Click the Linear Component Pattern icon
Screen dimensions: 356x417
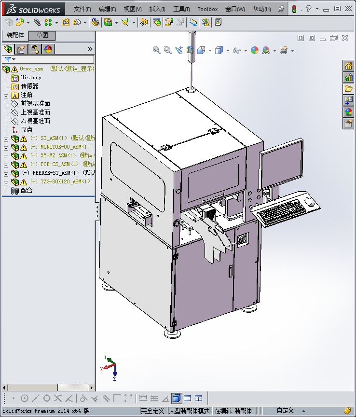coord(48,22)
